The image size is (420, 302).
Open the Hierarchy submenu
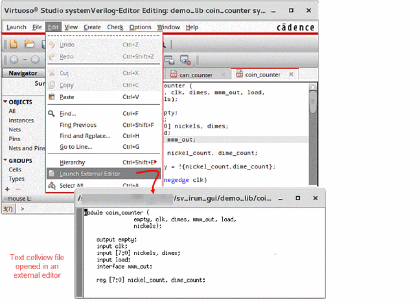click(104, 162)
